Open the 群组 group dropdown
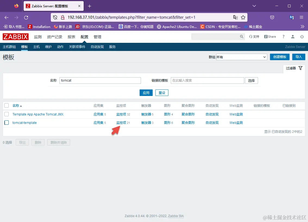 242,57
